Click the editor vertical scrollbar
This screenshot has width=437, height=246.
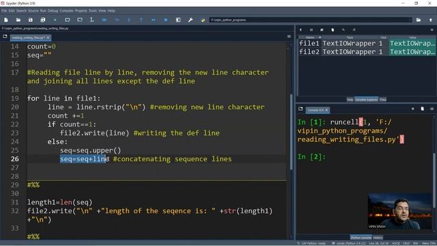[291, 131]
